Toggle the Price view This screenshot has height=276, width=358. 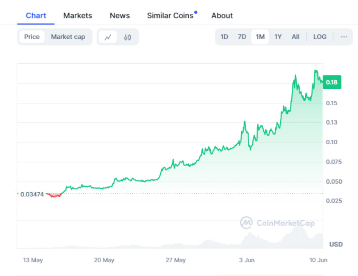tap(32, 37)
